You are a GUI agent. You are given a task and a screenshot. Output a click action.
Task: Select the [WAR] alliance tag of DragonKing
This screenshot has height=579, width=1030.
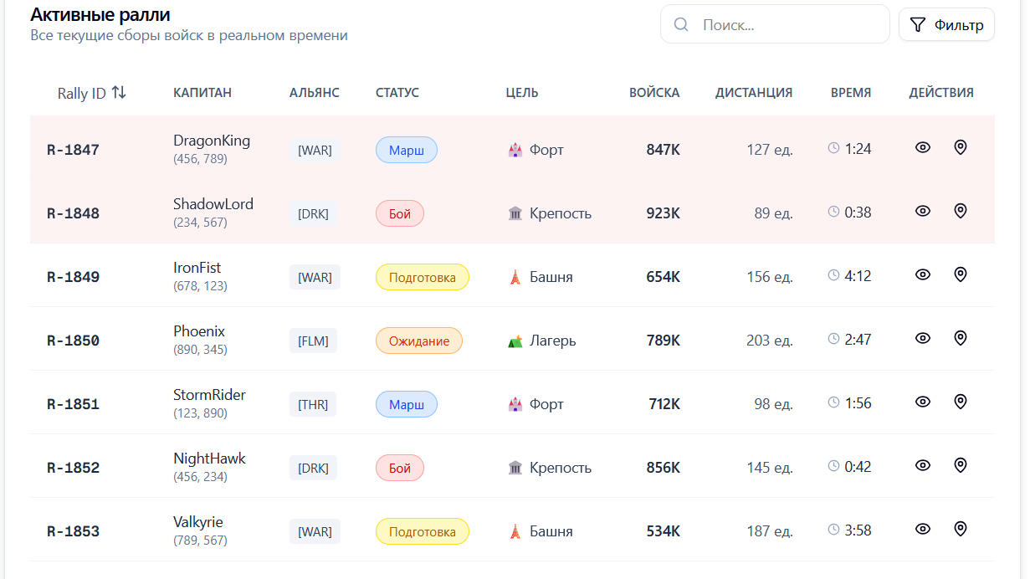(315, 151)
